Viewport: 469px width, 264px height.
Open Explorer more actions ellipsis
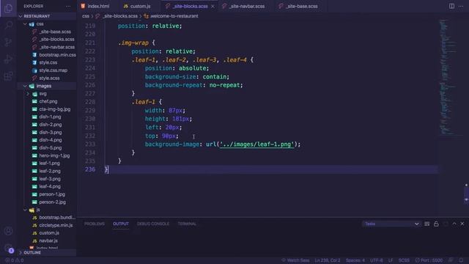coord(68,7)
